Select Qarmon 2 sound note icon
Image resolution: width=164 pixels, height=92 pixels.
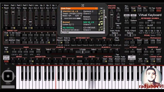(x=100, y=12)
